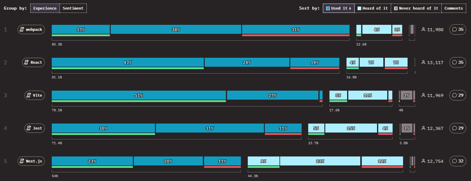
Task: Select webpack's 31% bar segment
Action: pos(296,29)
